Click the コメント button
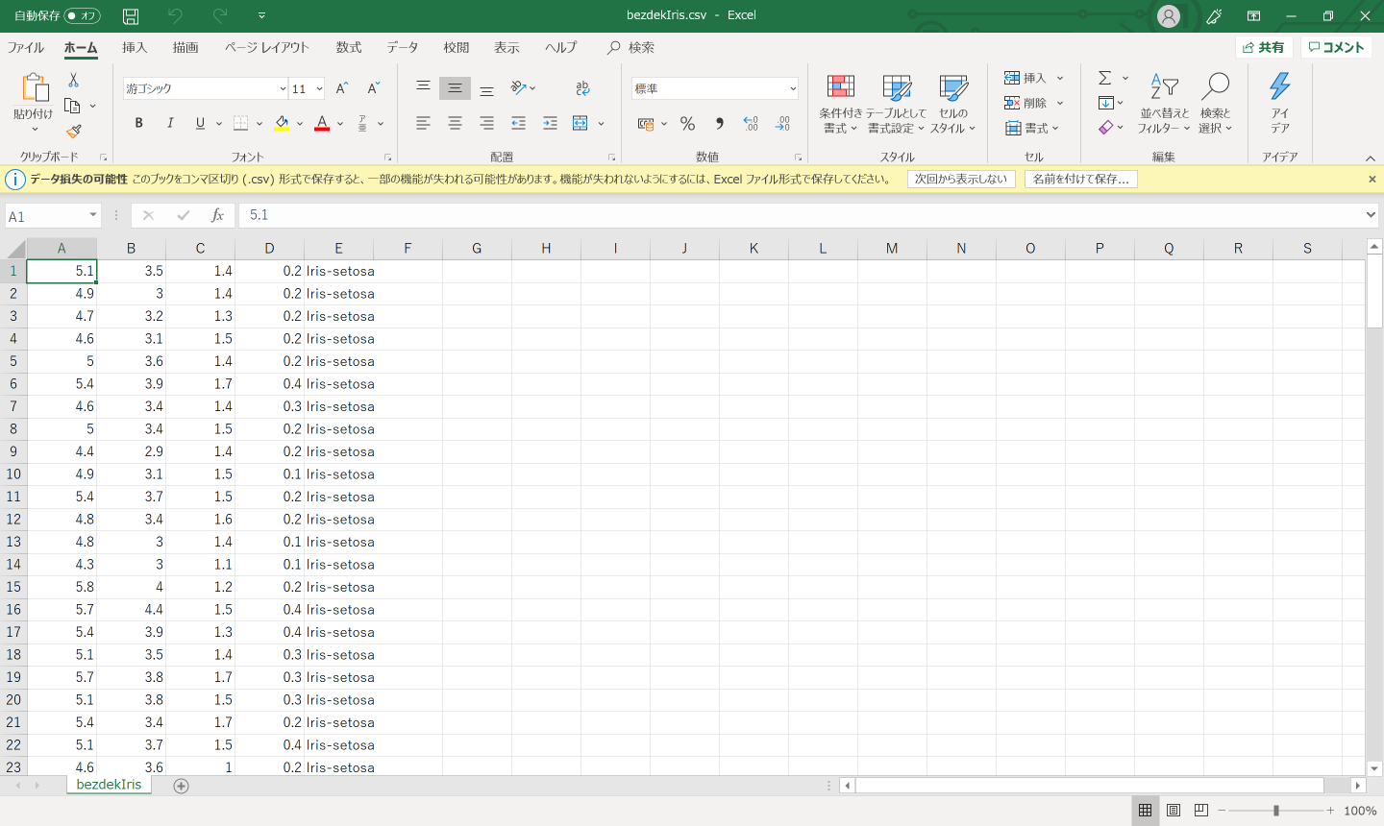Image resolution: width=1384 pixels, height=826 pixels. (1336, 47)
